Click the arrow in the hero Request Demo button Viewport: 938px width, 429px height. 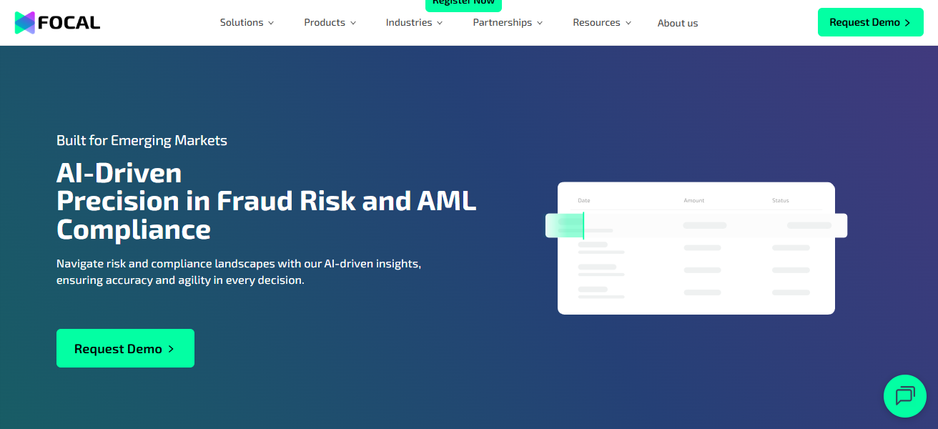coord(171,349)
